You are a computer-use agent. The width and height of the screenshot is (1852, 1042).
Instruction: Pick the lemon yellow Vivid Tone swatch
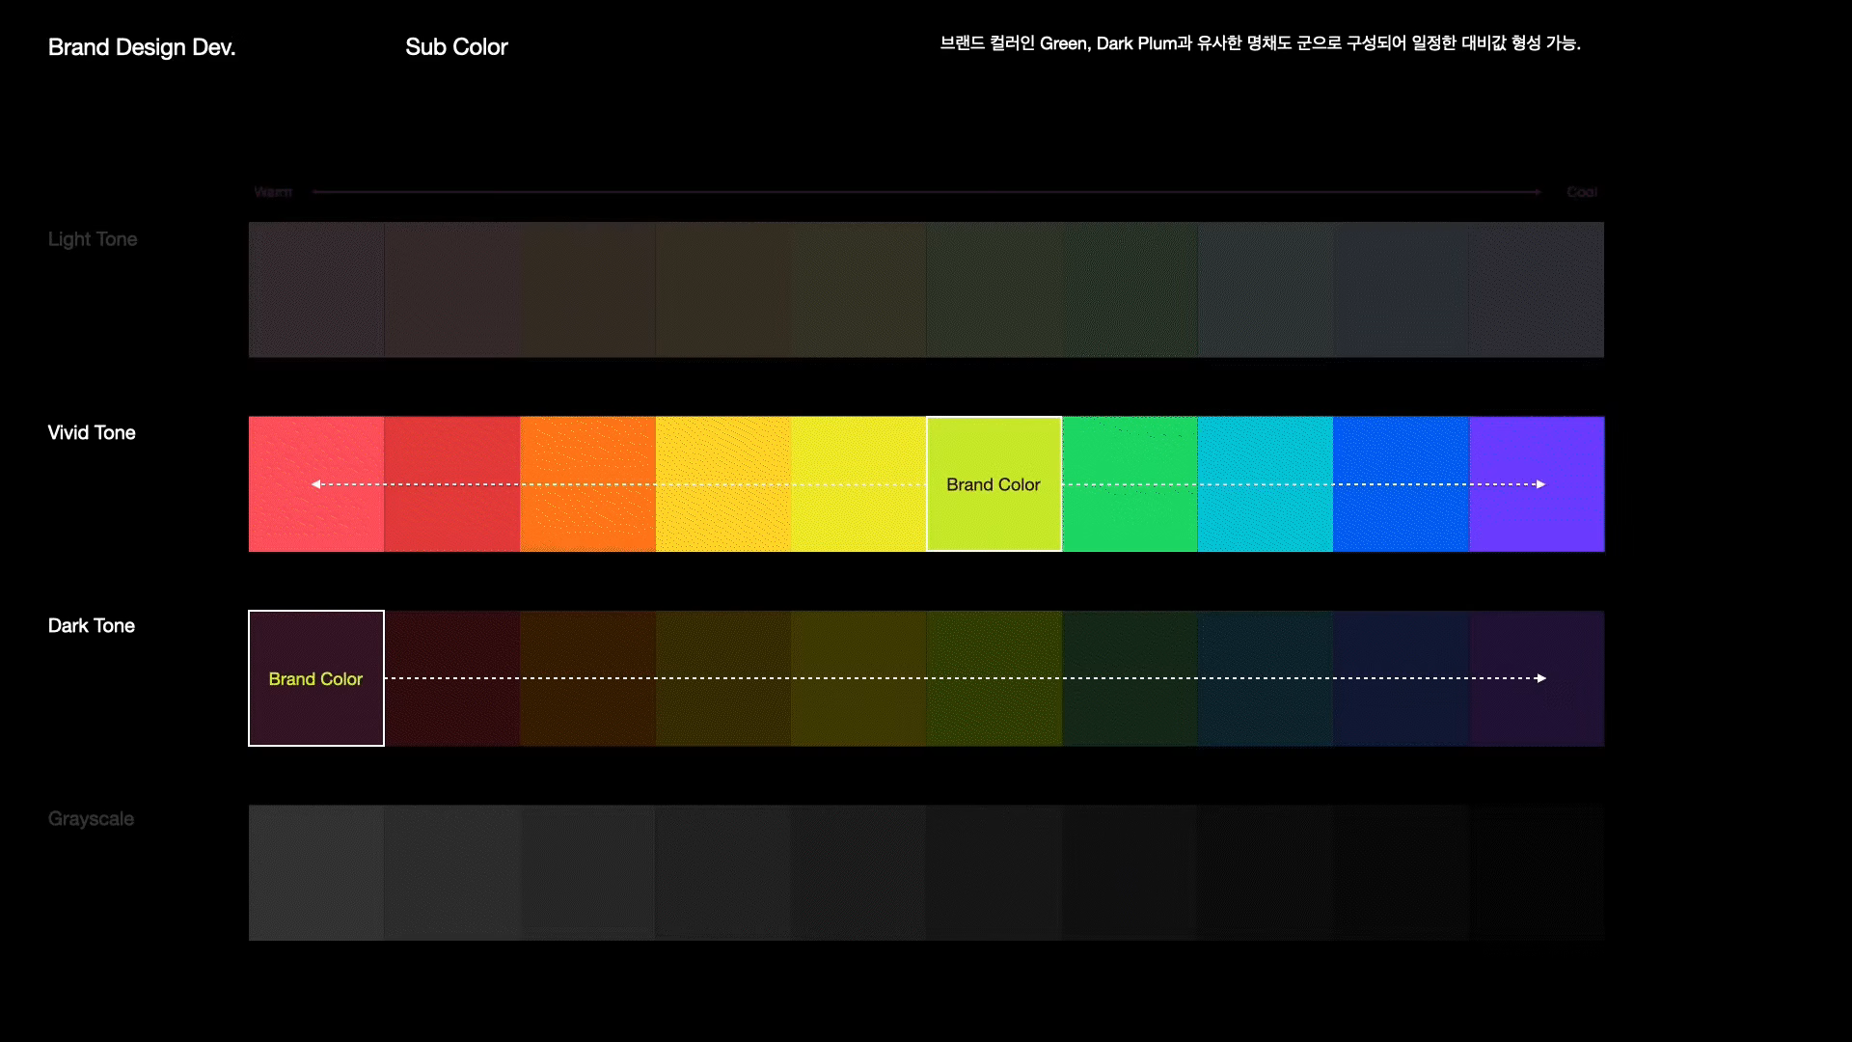pyautogui.click(x=858, y=484)
